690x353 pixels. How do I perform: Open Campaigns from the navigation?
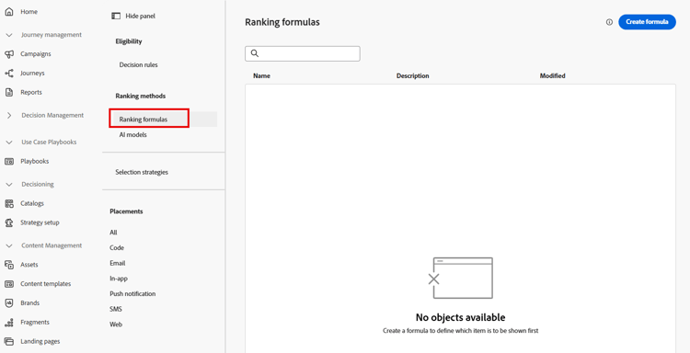[x=36, y=54]
